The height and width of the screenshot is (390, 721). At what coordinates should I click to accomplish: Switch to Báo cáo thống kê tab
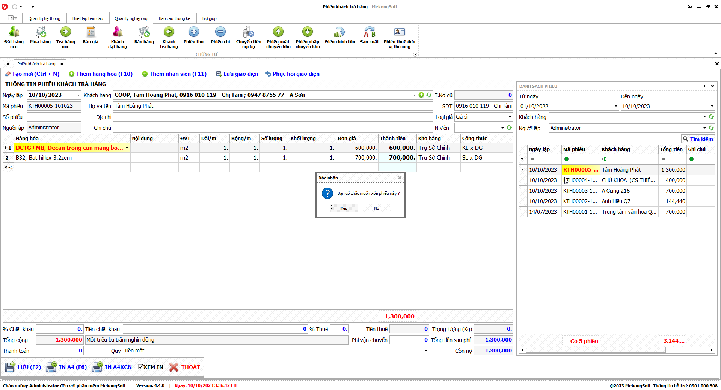pos(174,18)
